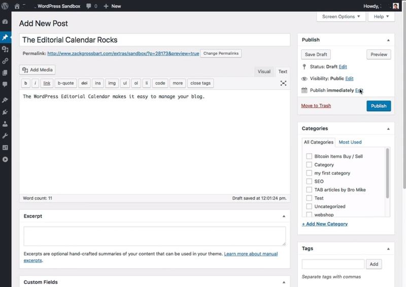The width and height of the screenshot is (406, 287).
Task: Click the Save Draft button
Action: coord(316,55)
